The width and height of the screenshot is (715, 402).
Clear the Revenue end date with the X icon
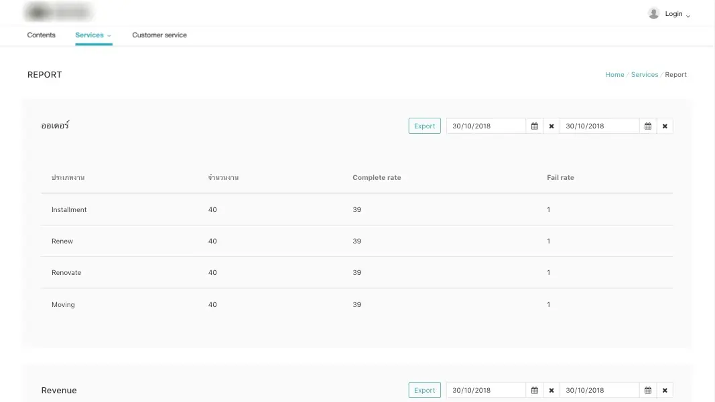point(664,390)
